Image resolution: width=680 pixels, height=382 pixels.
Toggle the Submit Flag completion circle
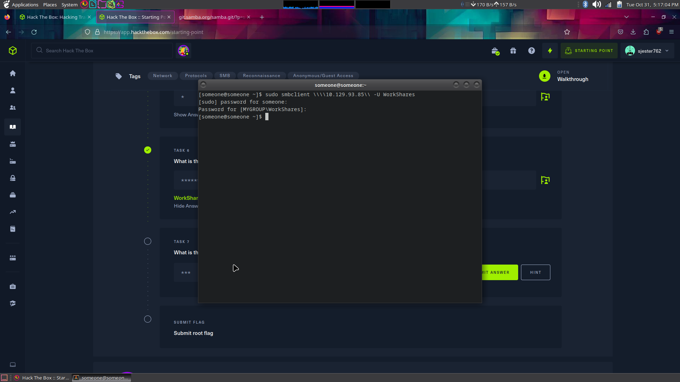148,319
